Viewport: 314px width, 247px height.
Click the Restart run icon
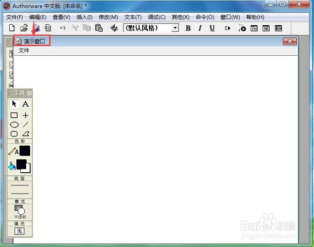pos(228,28)
